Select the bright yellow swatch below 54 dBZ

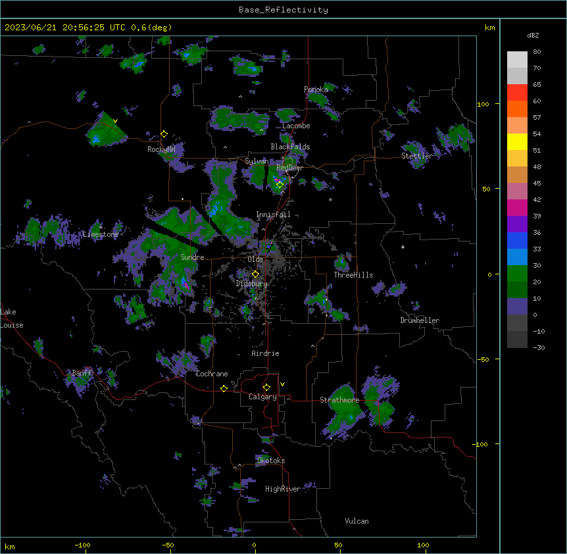coord(517,141)
